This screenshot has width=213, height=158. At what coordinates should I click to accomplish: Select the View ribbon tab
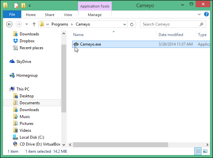(x=68, y=15)
